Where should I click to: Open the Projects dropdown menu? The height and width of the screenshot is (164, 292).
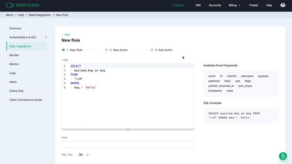[180, 5]
